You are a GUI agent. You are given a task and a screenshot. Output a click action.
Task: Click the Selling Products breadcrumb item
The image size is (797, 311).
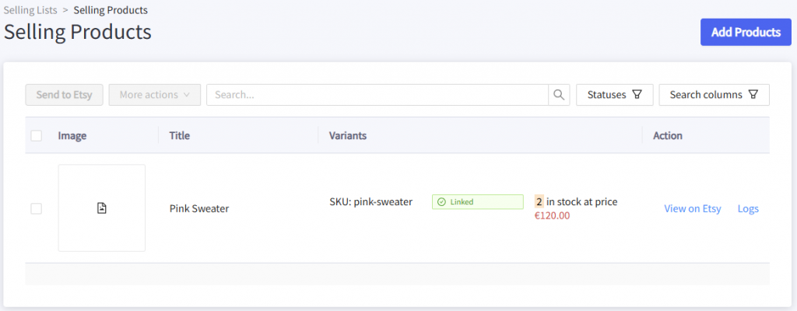pos(111,10)
